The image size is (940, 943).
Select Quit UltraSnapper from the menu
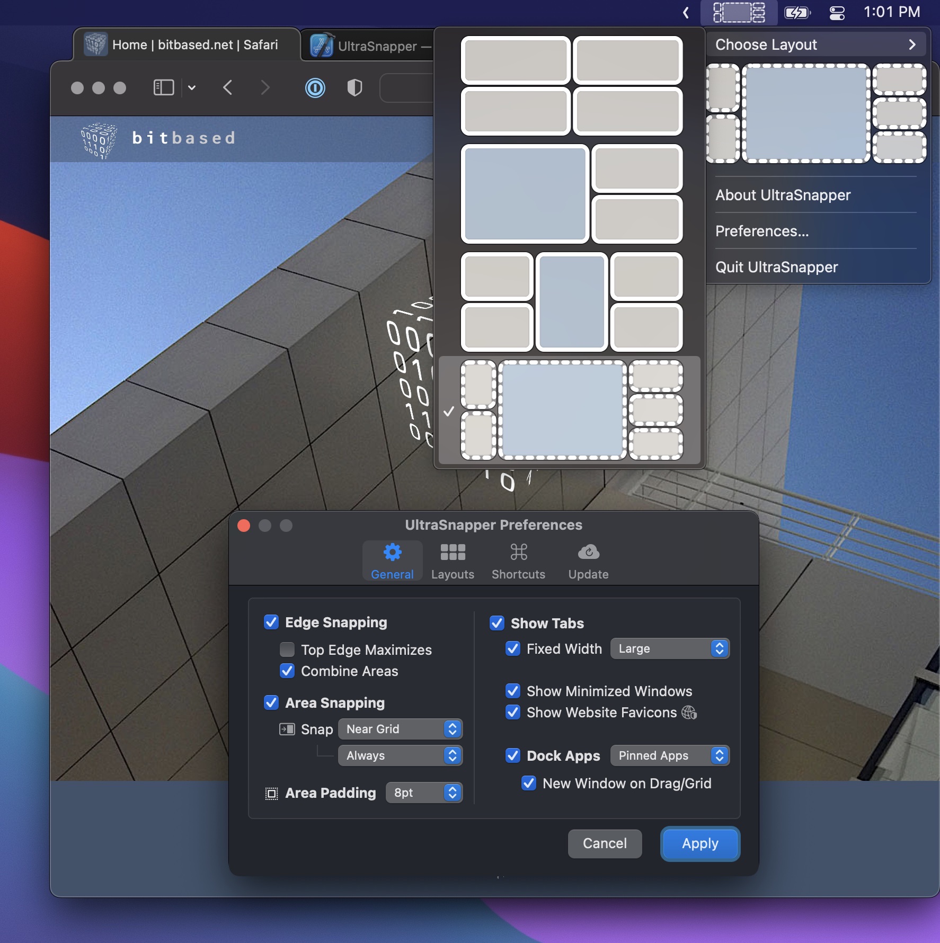pos(776,267)
